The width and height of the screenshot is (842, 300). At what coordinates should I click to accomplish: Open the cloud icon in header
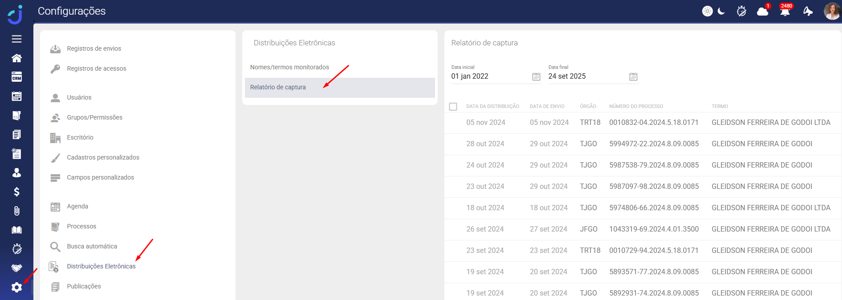[x=762, y=12]
